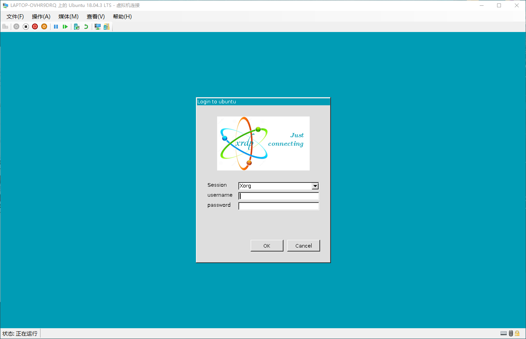
Task: Toggle enhanced session with the monitor icon
Action: pos(98,27)
